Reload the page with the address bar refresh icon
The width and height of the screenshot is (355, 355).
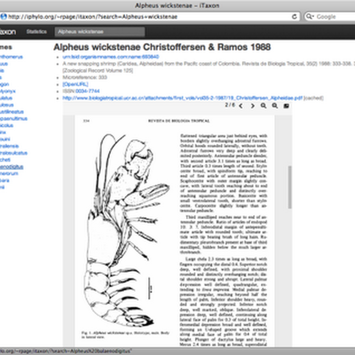point(294,16)
